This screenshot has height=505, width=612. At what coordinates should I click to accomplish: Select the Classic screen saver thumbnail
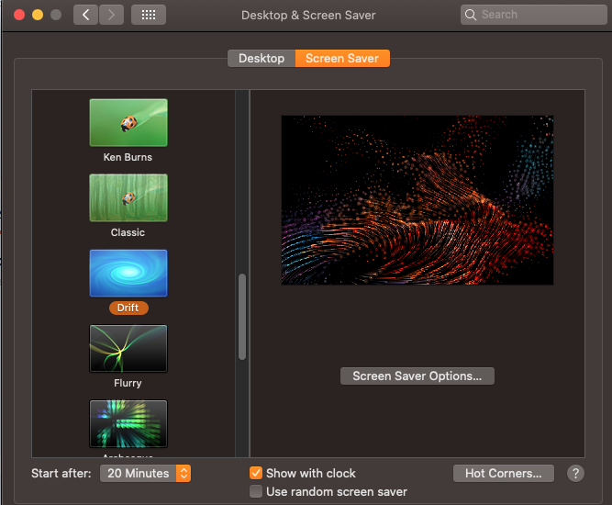coord(128,198)
